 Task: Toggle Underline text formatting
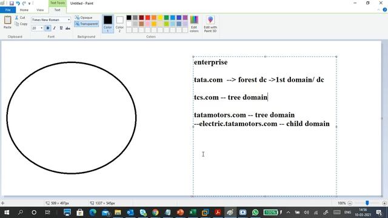coord(61,28)
